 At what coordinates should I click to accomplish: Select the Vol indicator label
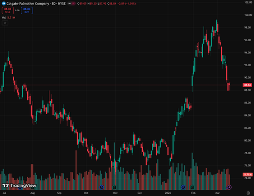pos(4,18)
